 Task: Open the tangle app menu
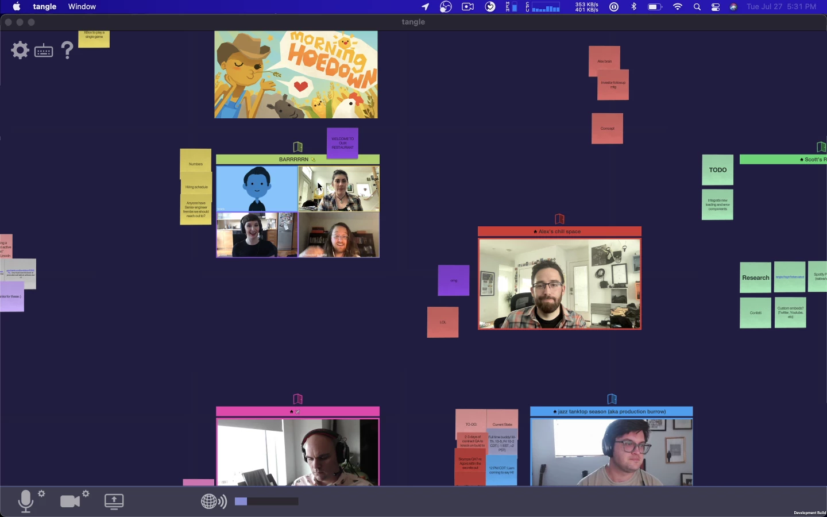tap(44, 7)
